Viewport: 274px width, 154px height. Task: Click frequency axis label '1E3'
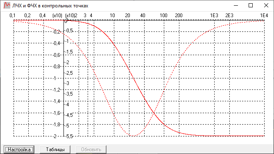tap(214, 16)
